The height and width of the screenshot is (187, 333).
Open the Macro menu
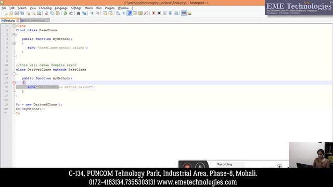tap(89, 8)
